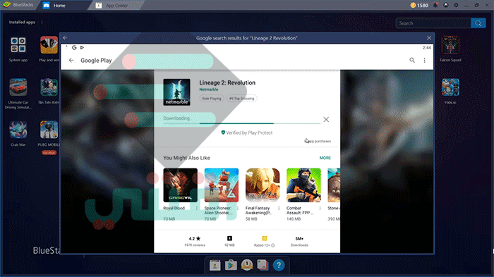
Task: Open MORE similar apps link
Action: (x=325, y=158)
